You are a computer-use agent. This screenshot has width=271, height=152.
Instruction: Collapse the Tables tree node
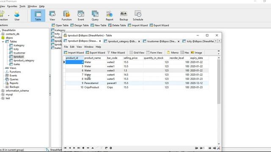click(x=3, y=41)
